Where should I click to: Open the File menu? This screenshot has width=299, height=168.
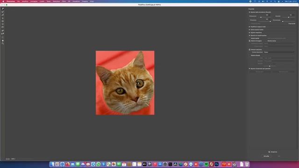tap(18, 1)
